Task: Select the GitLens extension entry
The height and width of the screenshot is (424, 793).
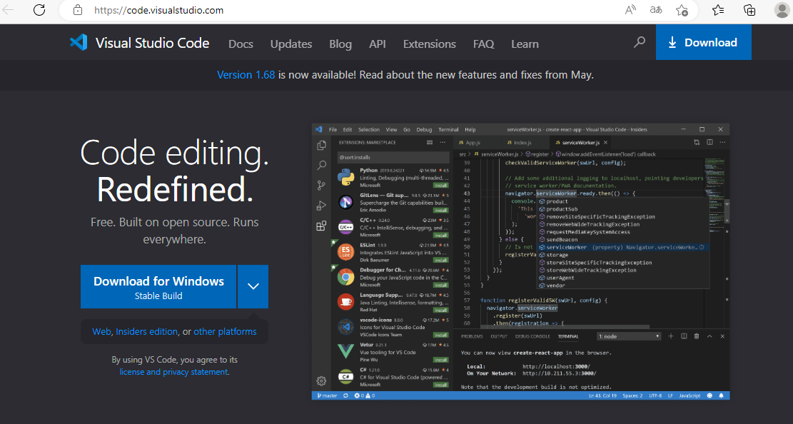Action: tap(391, 203)
